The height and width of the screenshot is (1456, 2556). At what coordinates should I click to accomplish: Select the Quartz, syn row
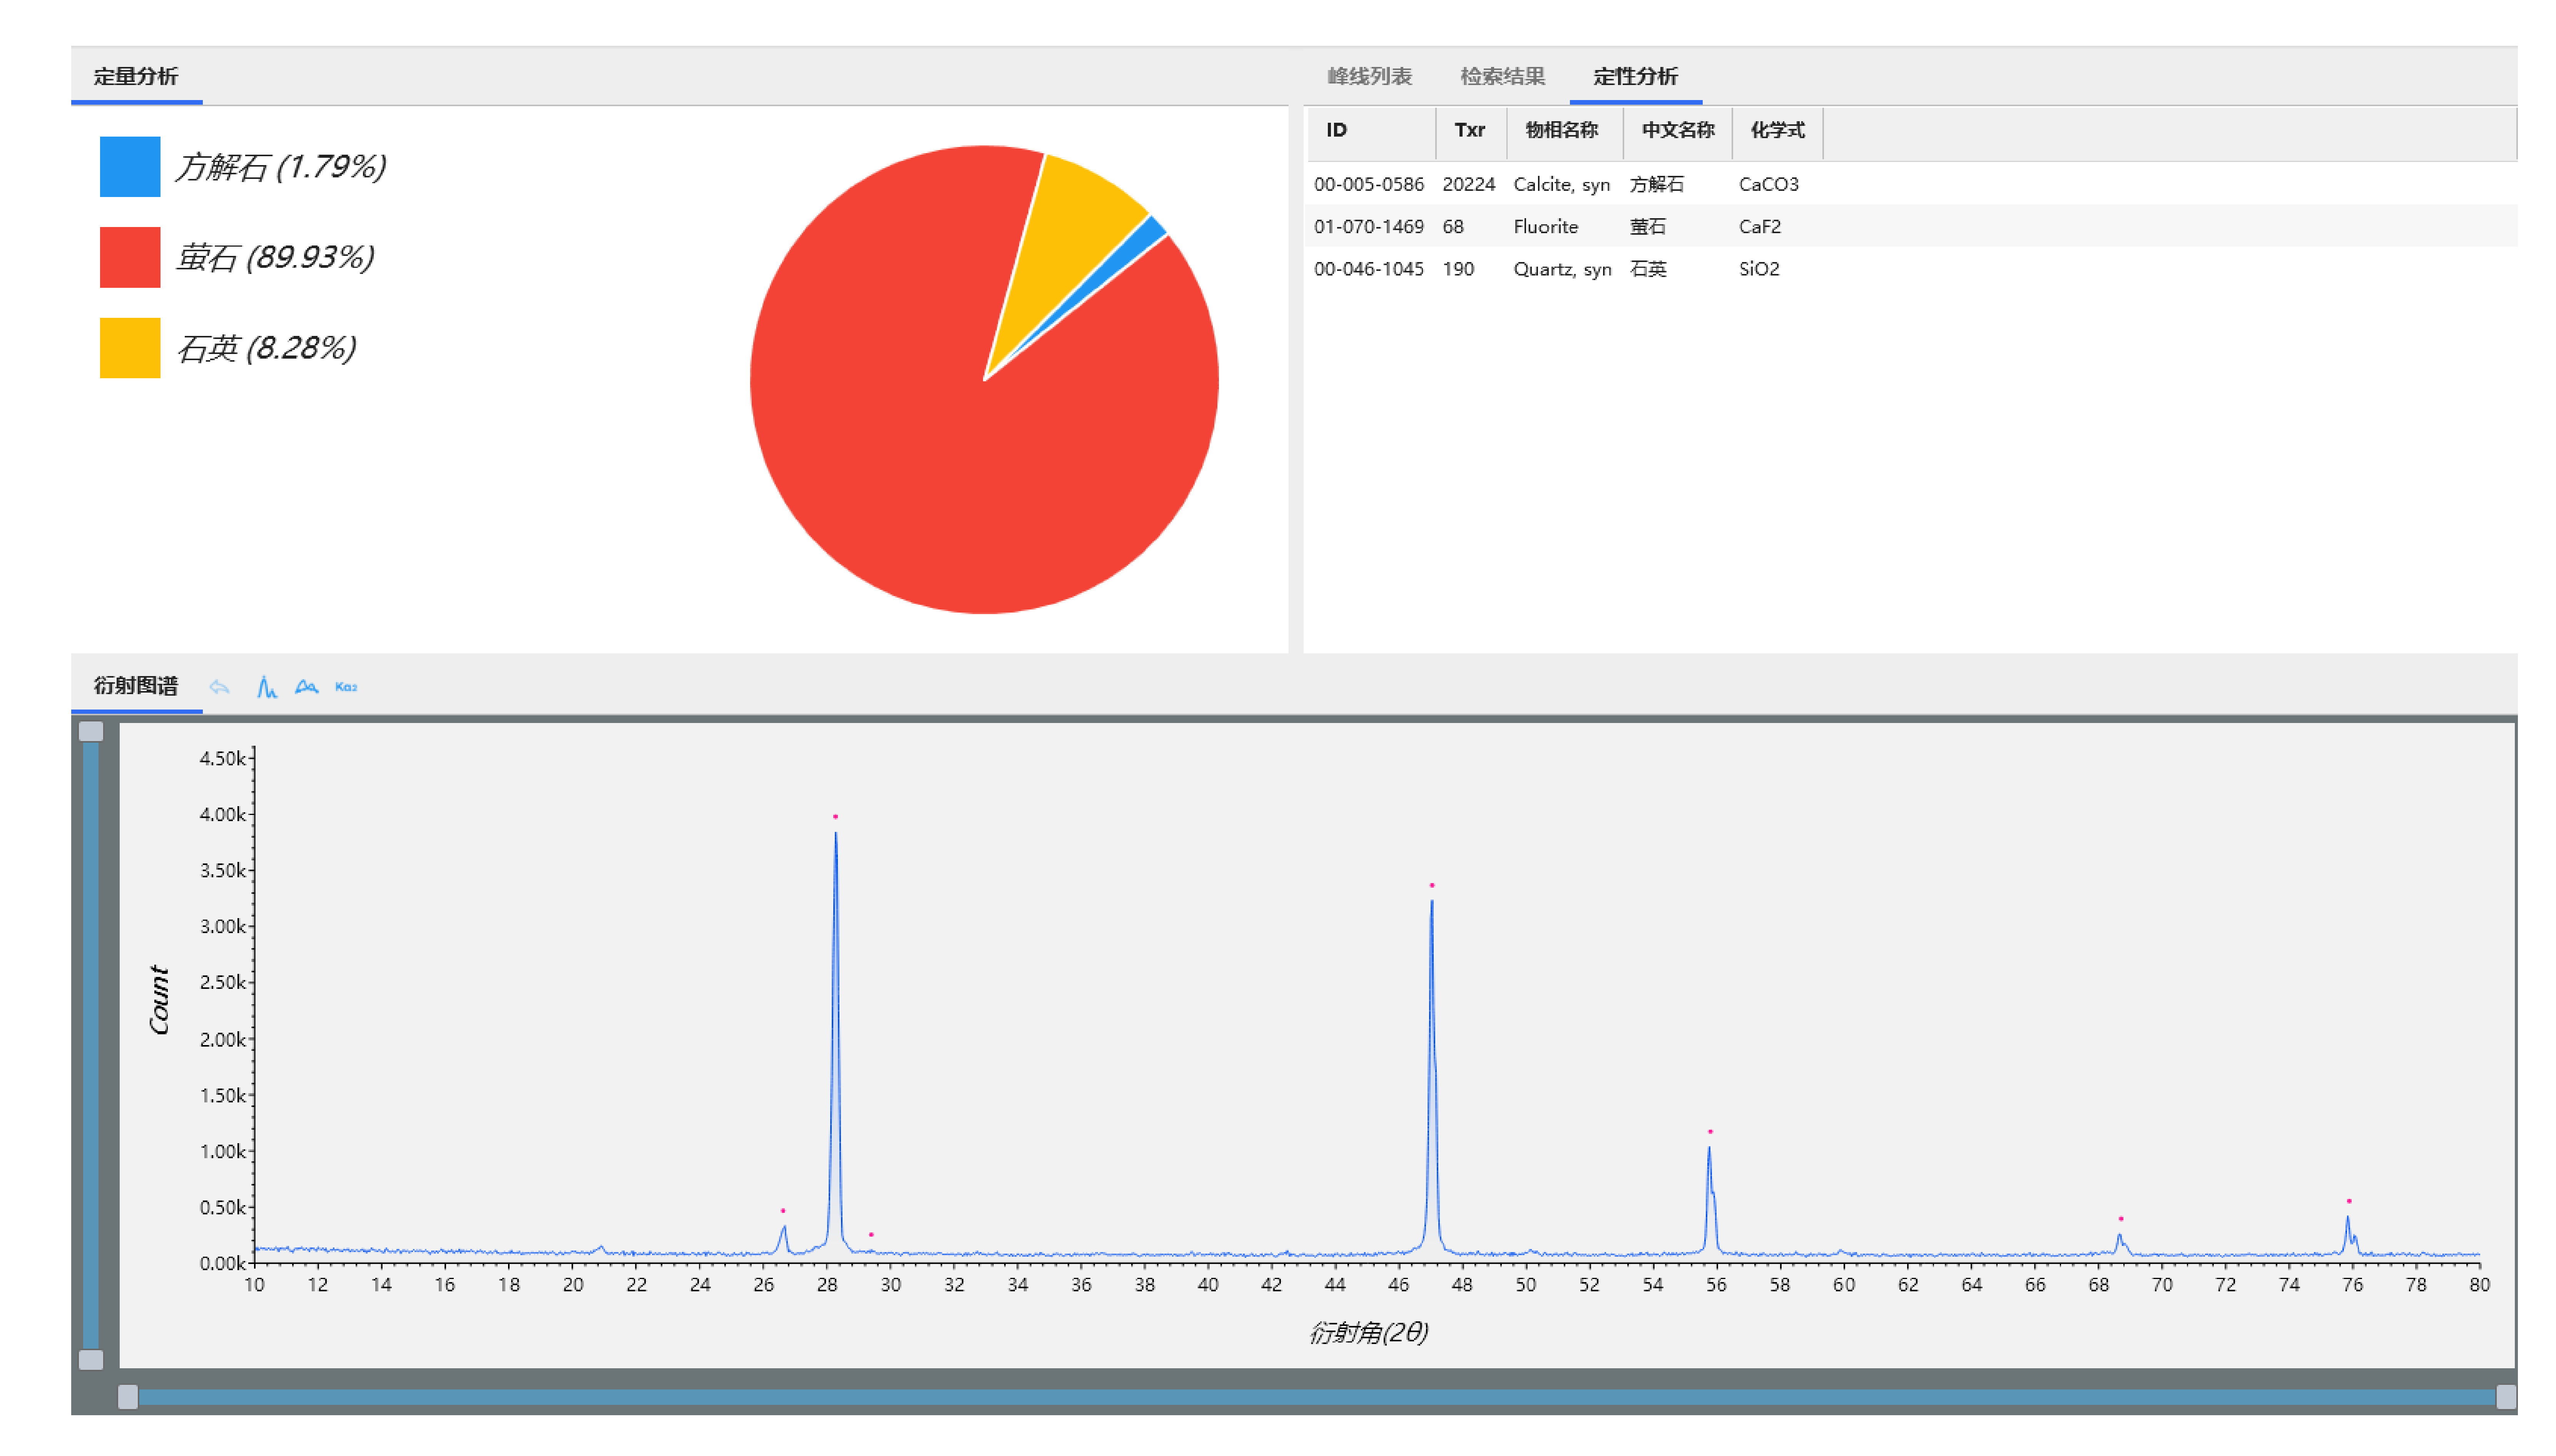click(1910, 269)
